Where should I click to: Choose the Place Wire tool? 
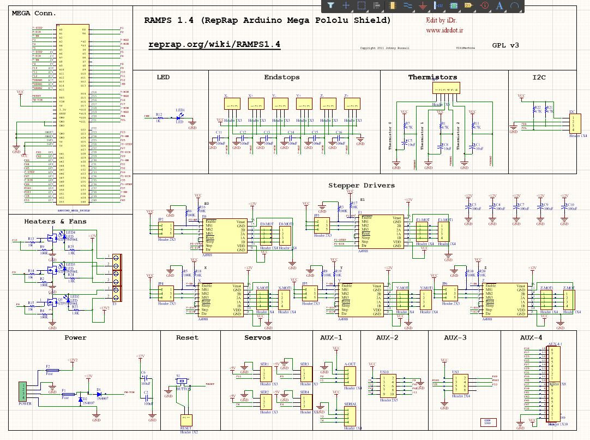(x=407, y=5)
